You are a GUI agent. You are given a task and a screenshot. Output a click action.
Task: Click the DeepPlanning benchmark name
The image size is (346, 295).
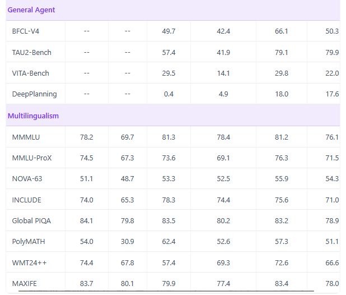pyautogui.click(x=34, y=94)
